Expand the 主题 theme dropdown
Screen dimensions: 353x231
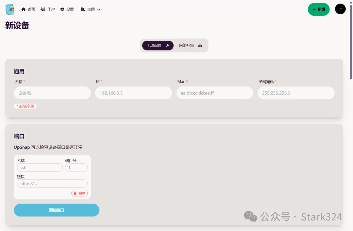coord(91,9)
